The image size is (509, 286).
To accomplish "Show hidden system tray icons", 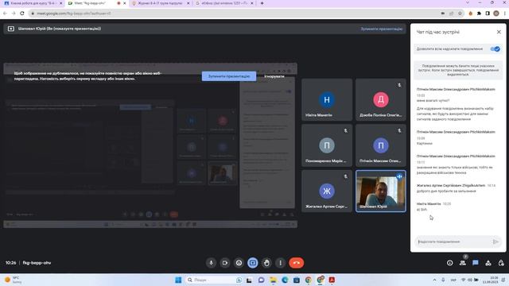I will point(434,280).
